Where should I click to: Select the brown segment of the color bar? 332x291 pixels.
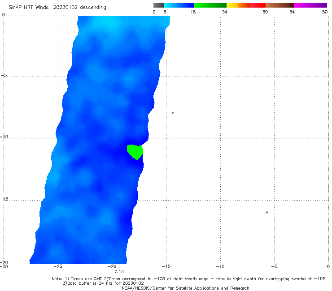tap(280, 5)
